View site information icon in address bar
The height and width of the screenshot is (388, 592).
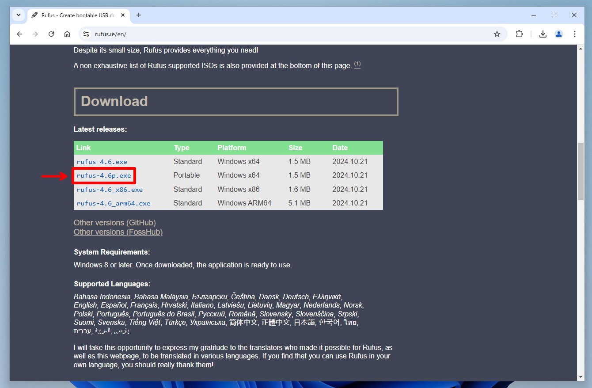(86, 34)
